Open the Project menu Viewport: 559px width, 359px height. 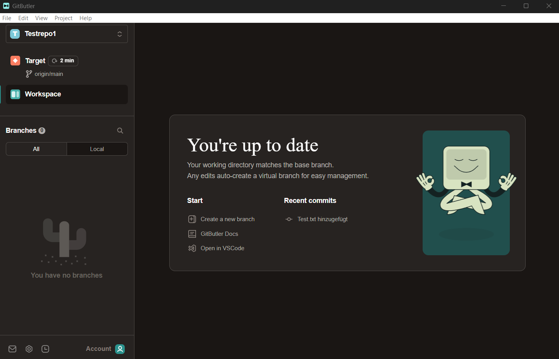click(x=64, y=18)
